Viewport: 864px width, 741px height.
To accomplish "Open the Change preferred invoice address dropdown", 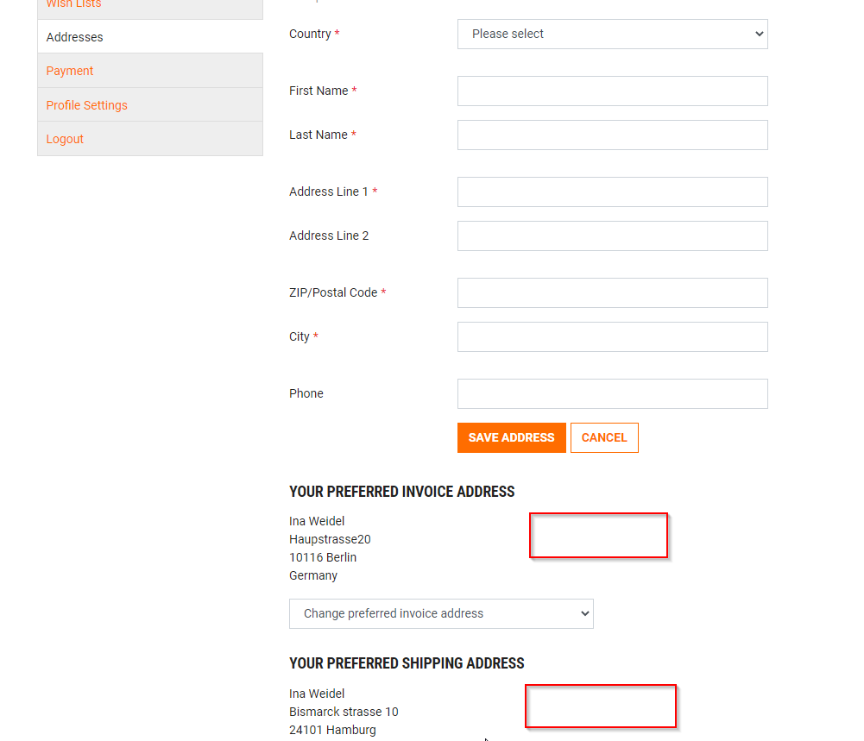I will [x=441, y=613].
